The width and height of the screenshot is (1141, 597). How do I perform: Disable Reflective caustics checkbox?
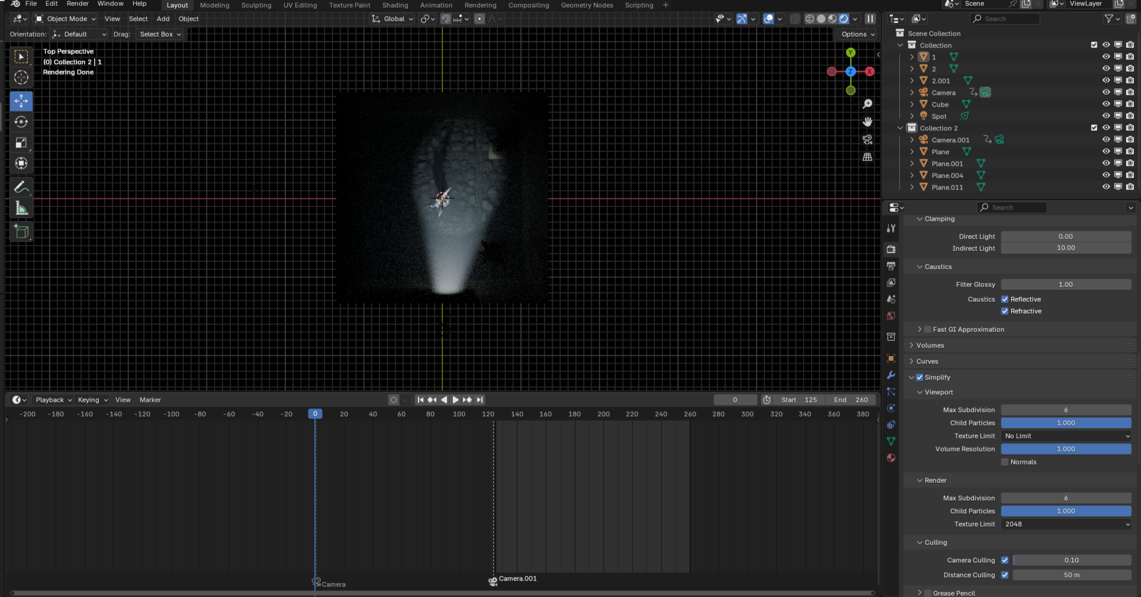click(1005, 299)
